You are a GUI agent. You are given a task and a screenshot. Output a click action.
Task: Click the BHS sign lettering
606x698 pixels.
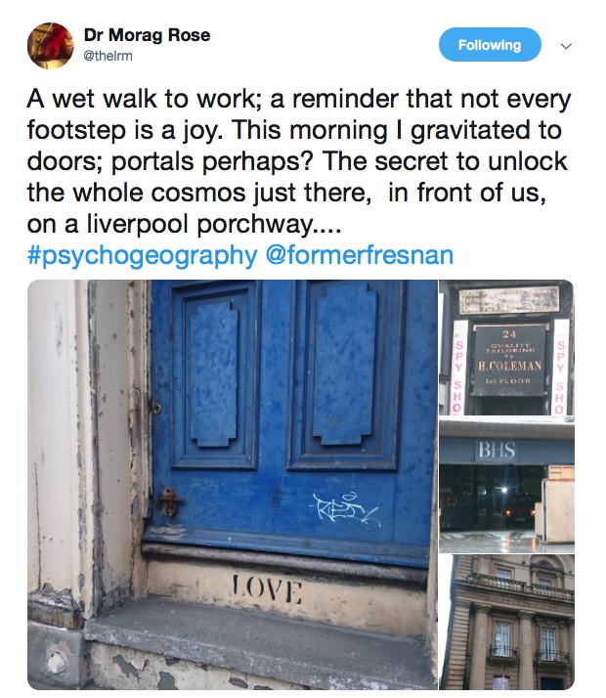pos(498,450)
